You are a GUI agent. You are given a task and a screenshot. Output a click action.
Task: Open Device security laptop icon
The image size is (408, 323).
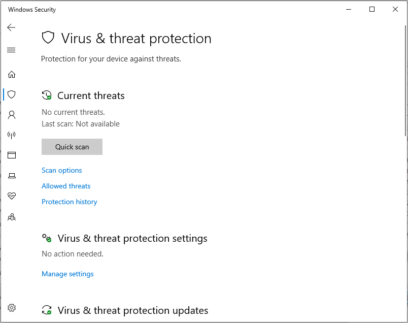(12, 176)
